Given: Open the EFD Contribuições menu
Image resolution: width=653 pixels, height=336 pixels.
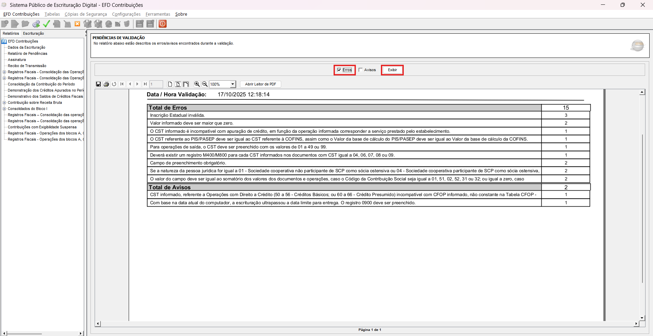Looking at the screenshot, I should pos(21,14).
